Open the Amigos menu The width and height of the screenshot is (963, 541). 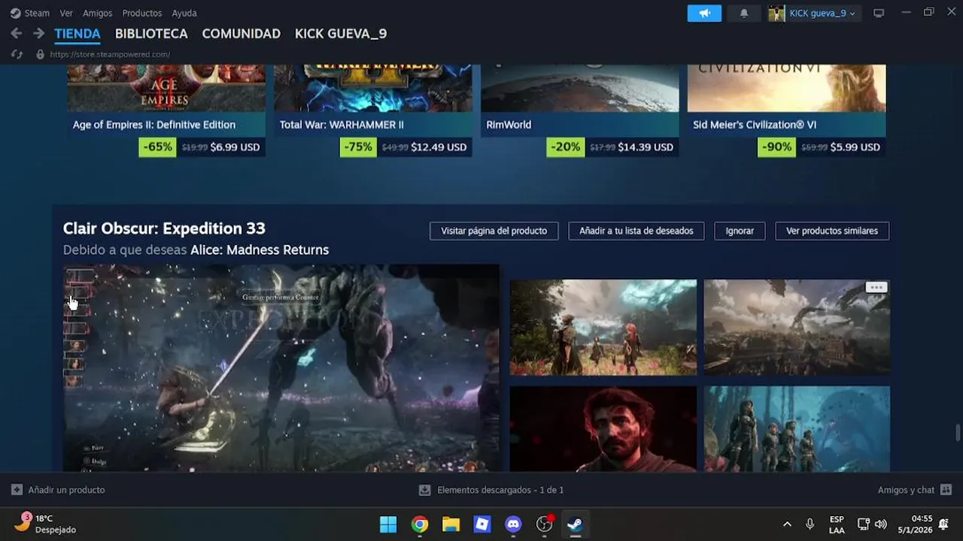[98, 13]
